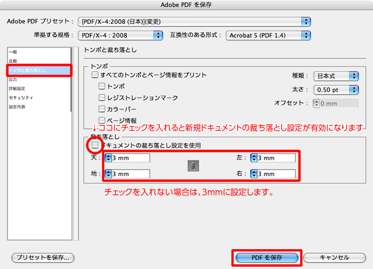Viewport: 373px width, 269px height.
Task: Click the 右 bleed value field
Action: 276,174
